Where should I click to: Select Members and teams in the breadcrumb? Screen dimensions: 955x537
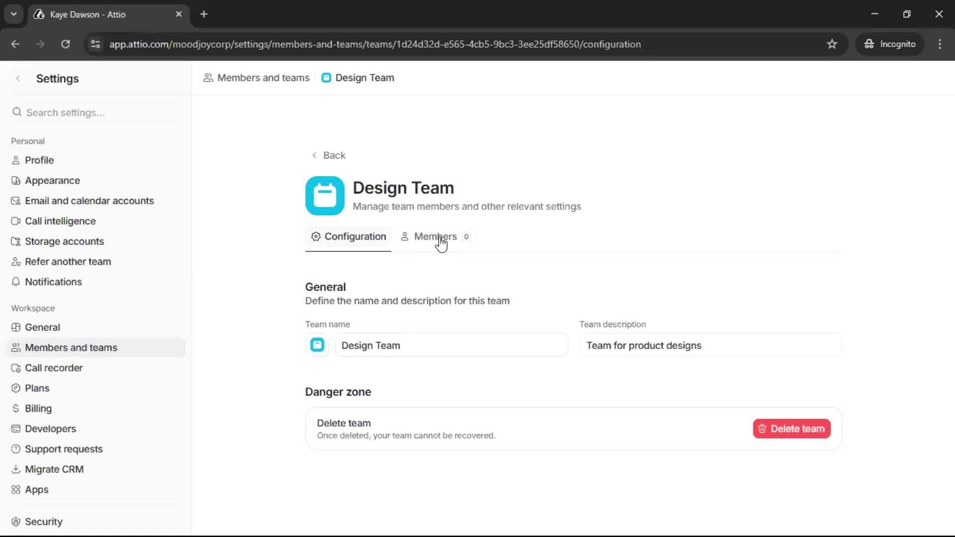tap(263, 78)
